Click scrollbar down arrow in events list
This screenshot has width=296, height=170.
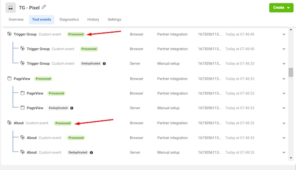(x=291, y=158)
